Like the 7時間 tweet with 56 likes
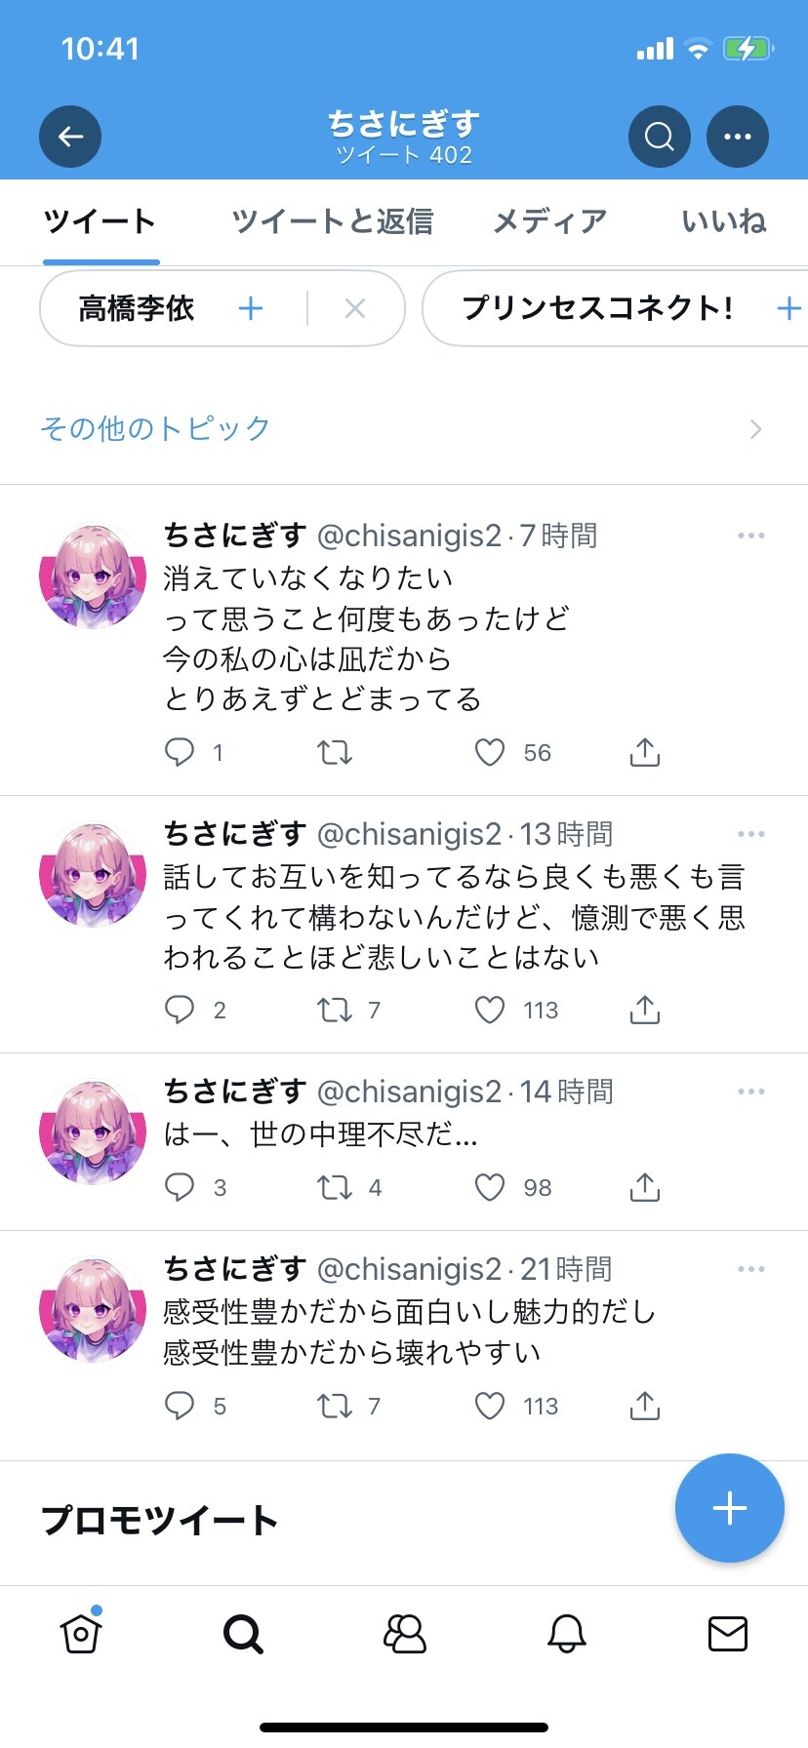 [490, 752]
